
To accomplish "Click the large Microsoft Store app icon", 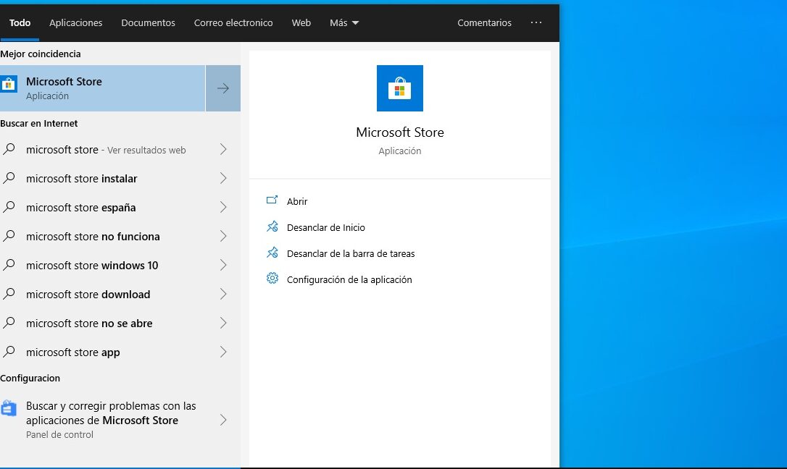I will tap(399, 88).
